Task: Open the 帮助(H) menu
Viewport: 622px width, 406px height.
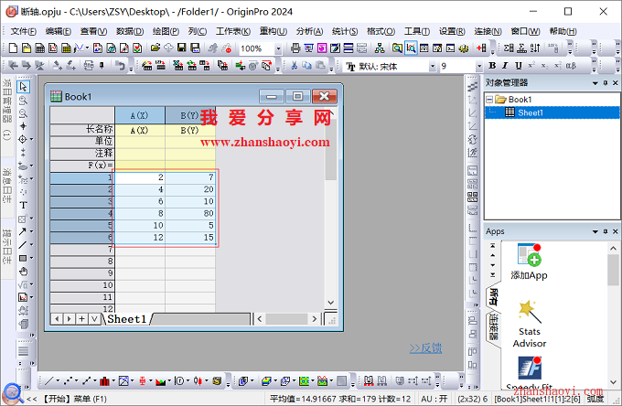Action: tap(563, 31)
